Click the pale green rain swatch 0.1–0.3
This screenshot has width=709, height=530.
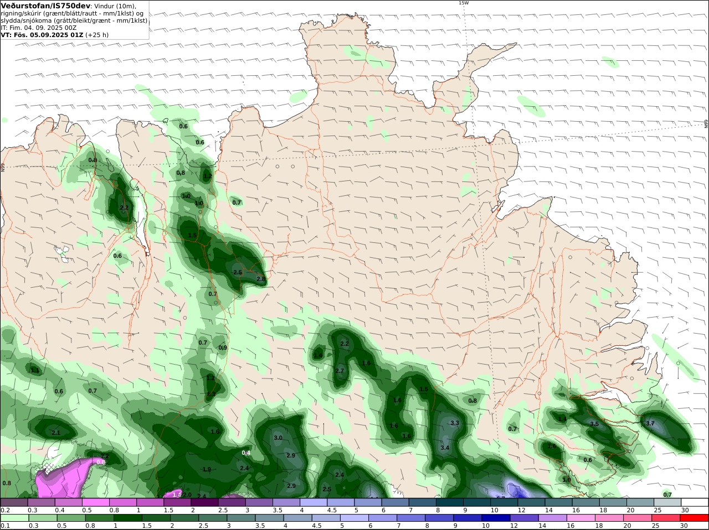[x=14, y=518]
